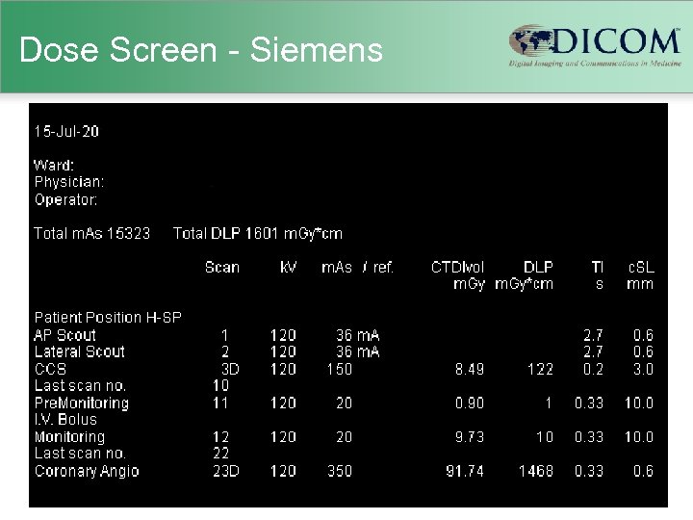This screenshot has height=520, width=693.
Task: Click the "kV" column header
Action: tap(288, 268)
